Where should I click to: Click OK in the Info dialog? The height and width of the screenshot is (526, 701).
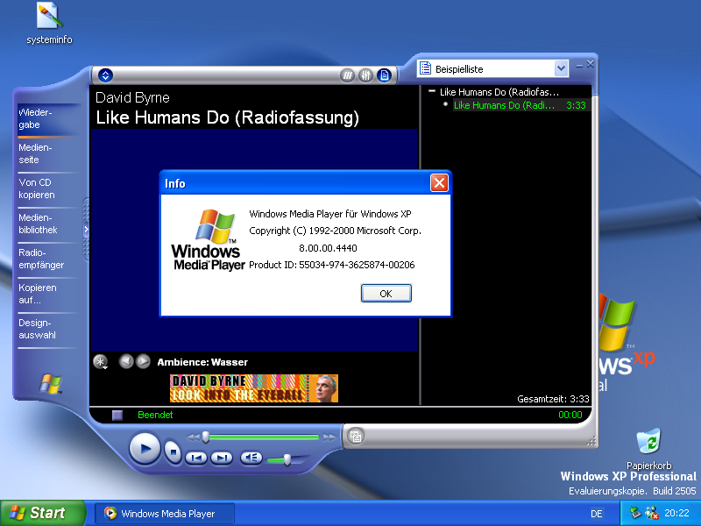pos(386,294)
